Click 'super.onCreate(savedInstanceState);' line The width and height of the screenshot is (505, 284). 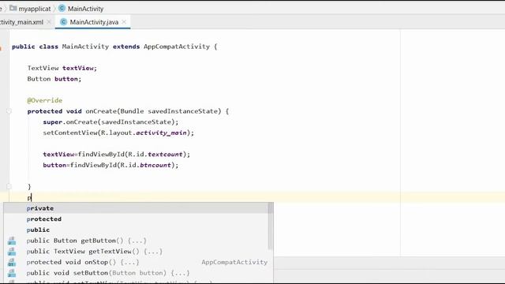point(110,122)
